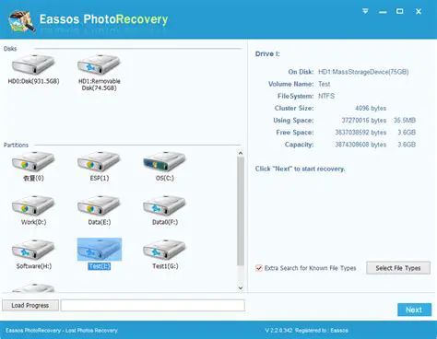The width and height of the screenshot is (437, 339).
Task: Click the Test(I:) partition label
Action: point(100,266)
